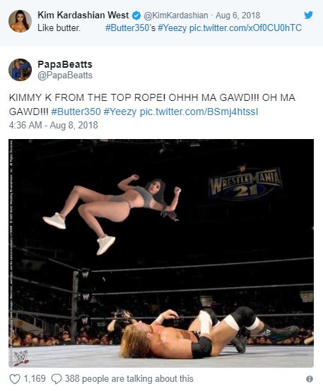Viewport: 323px width, 391px height.
Task: Click the blue verified badge icon
Action: pyautogui.click(x=136, y=16)
